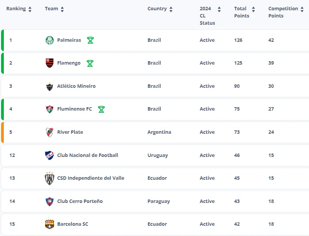The width and height of the screenshot is (309, 236).
Task: Click the trophy icon next to Palmeiras
Action: (90, 40)
